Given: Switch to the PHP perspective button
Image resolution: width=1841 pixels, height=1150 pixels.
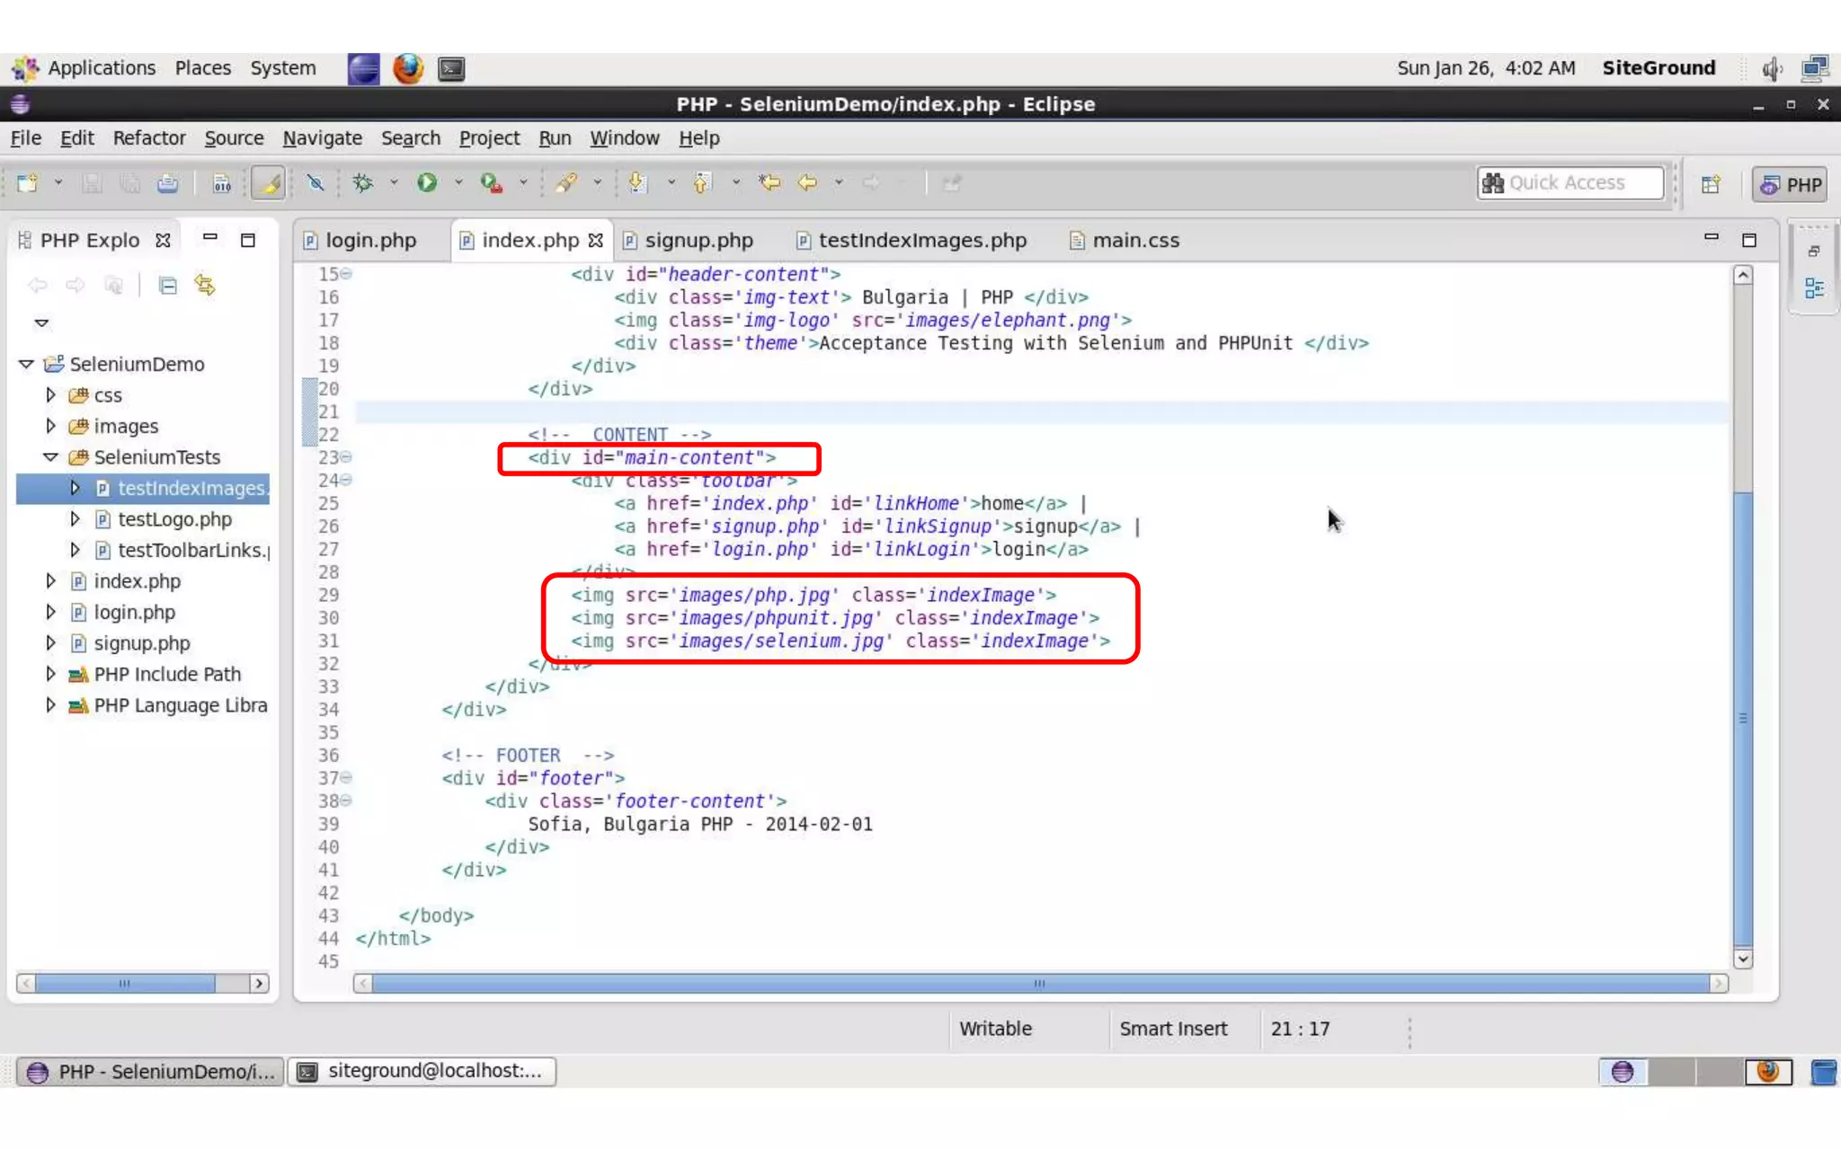Looking at the screenshot, I should coord(1791,184).
